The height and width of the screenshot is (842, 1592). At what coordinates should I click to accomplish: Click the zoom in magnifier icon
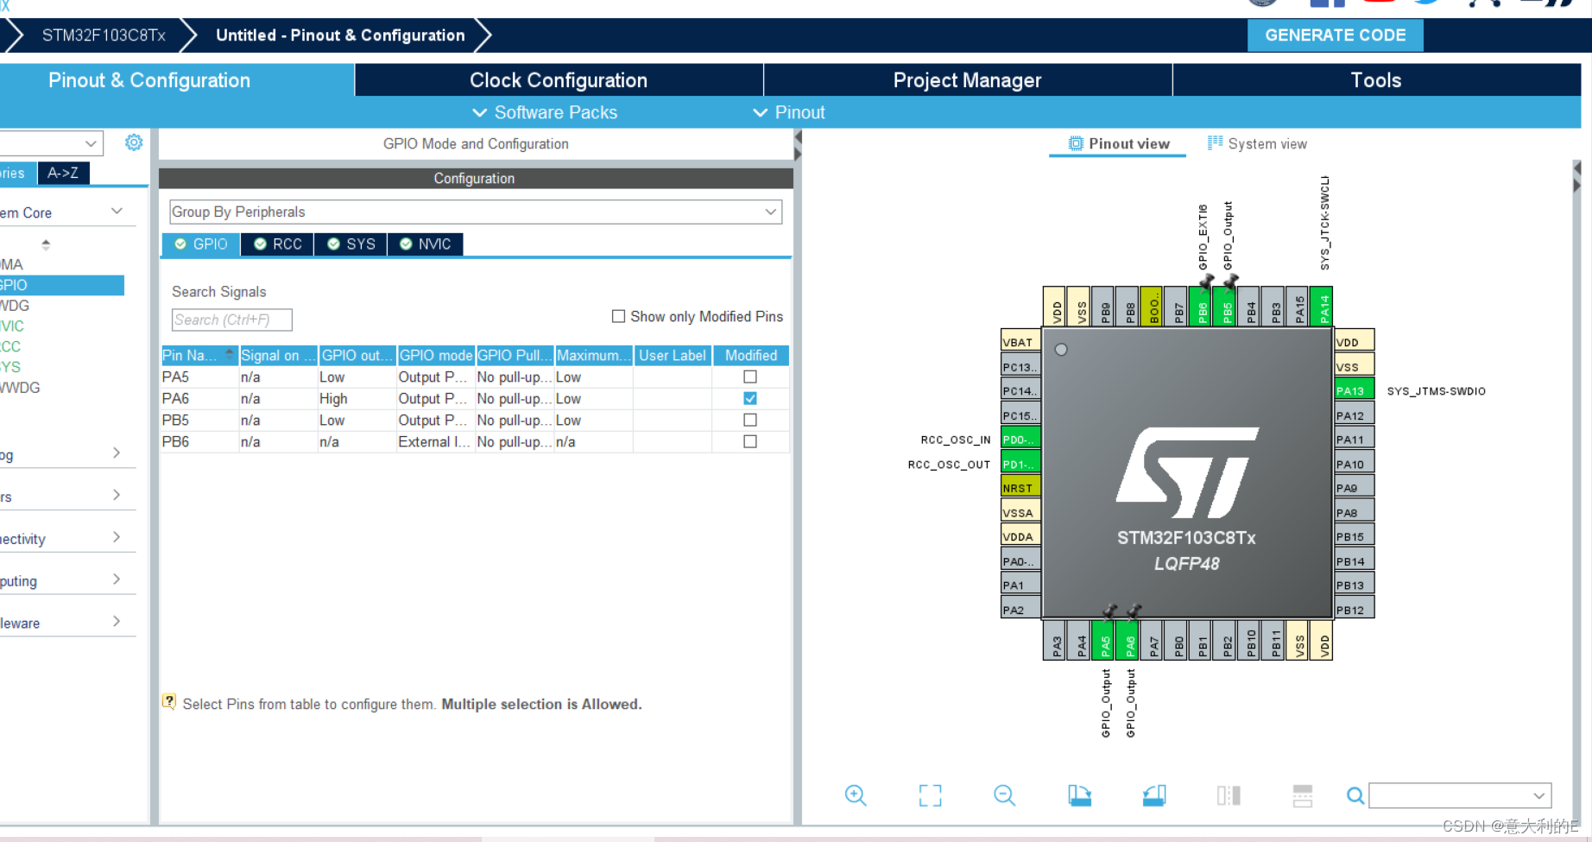856,795
